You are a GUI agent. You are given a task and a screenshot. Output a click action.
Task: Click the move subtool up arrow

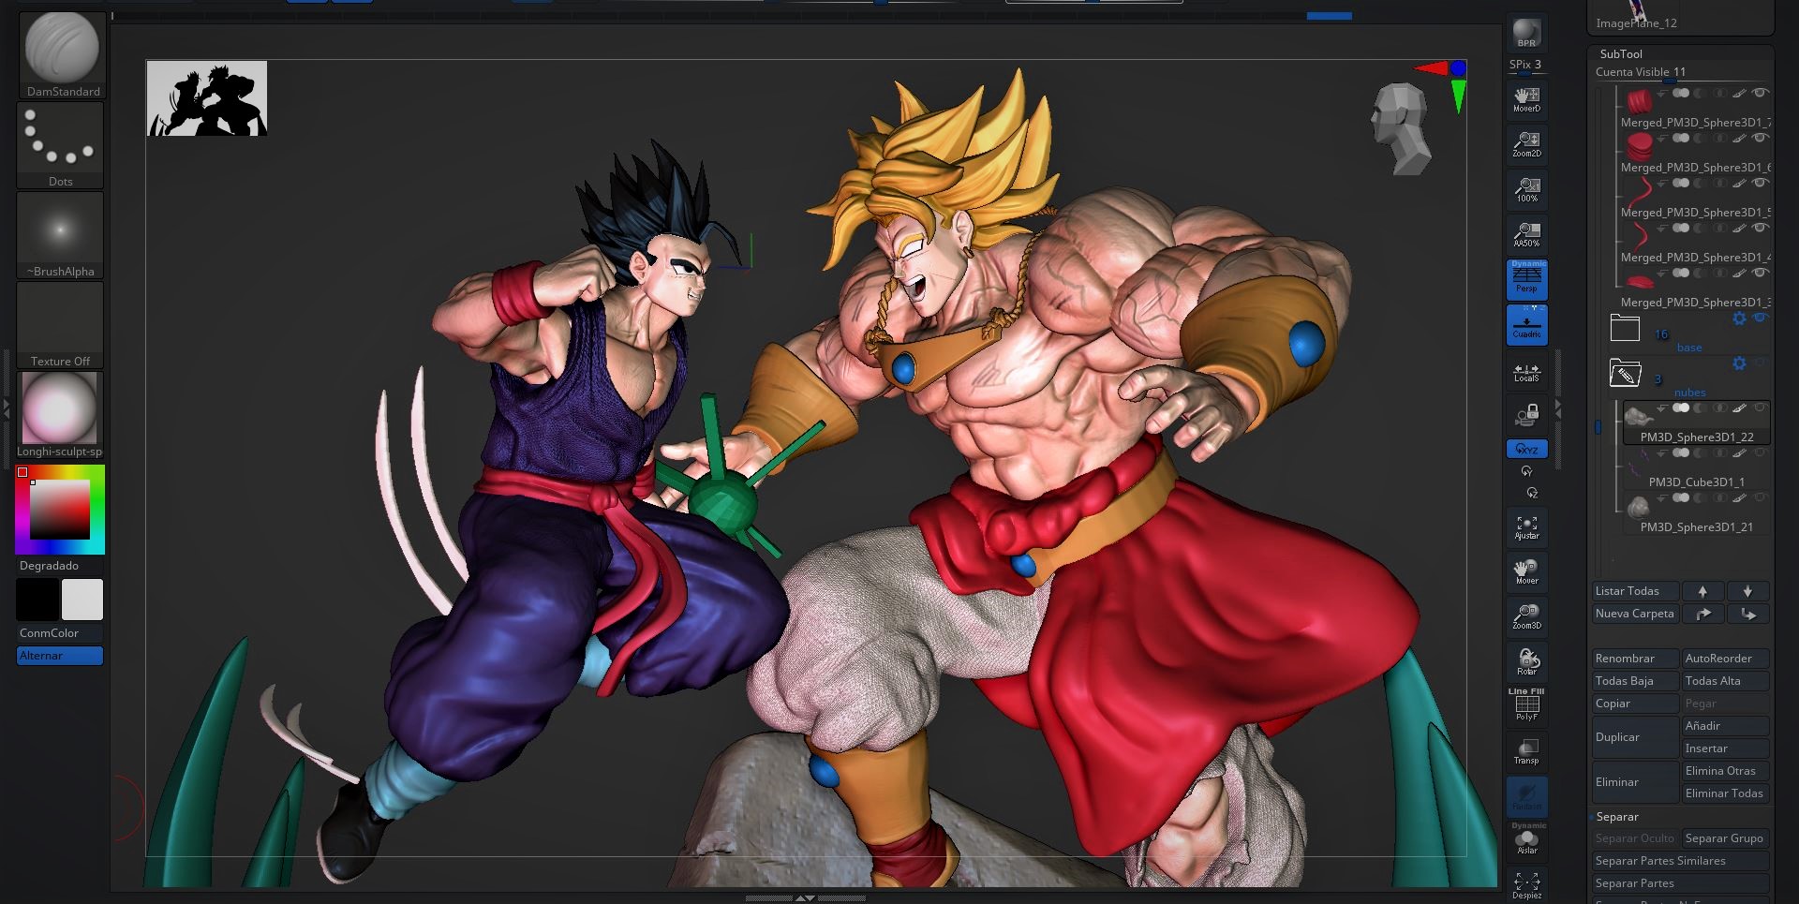[x=1702, y=591]
